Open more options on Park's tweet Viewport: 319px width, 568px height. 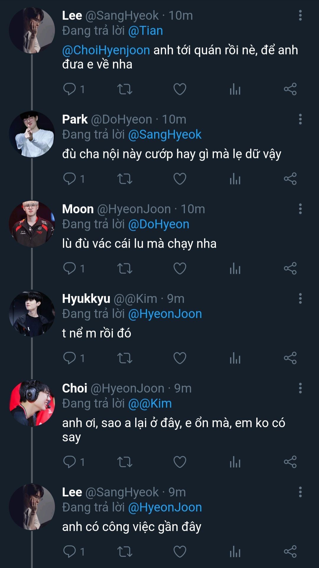coord(300,119)
